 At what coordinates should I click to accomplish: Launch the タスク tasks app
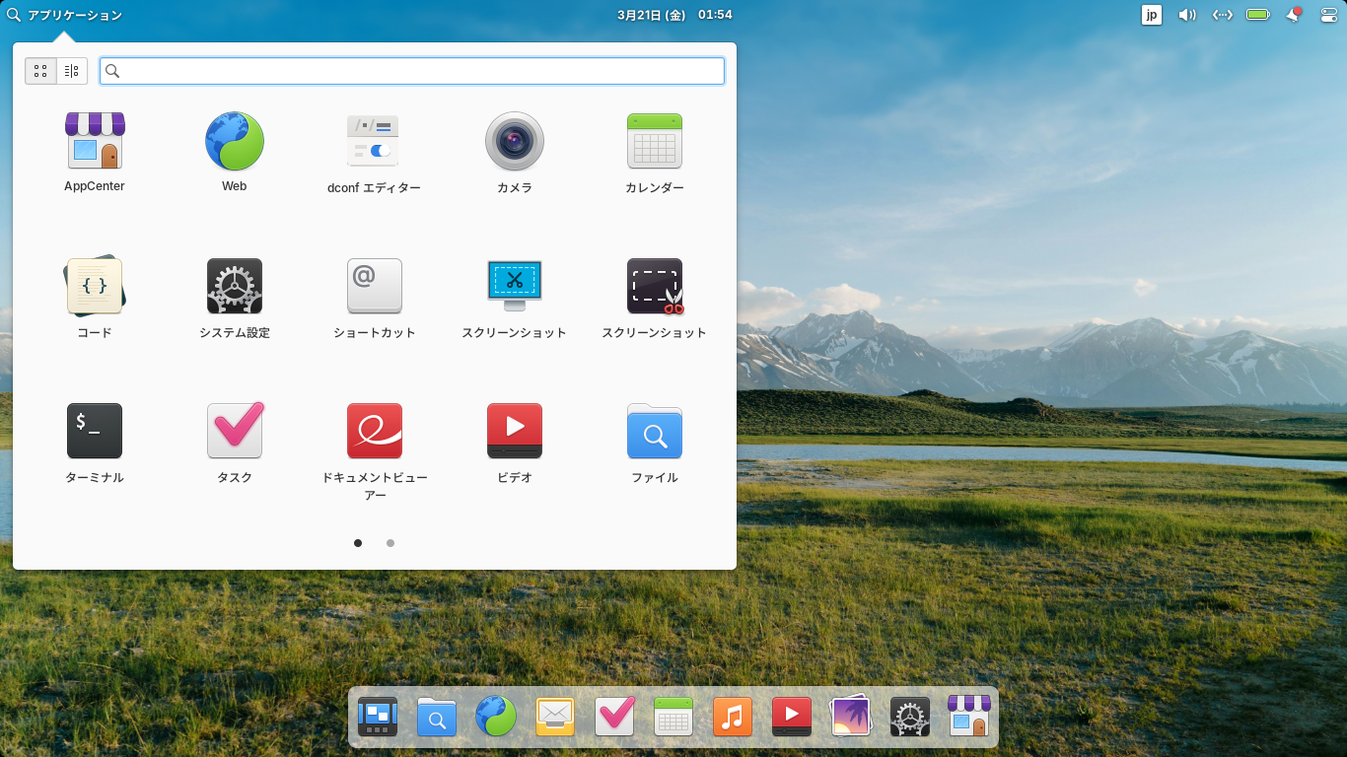tap(234, 431)
